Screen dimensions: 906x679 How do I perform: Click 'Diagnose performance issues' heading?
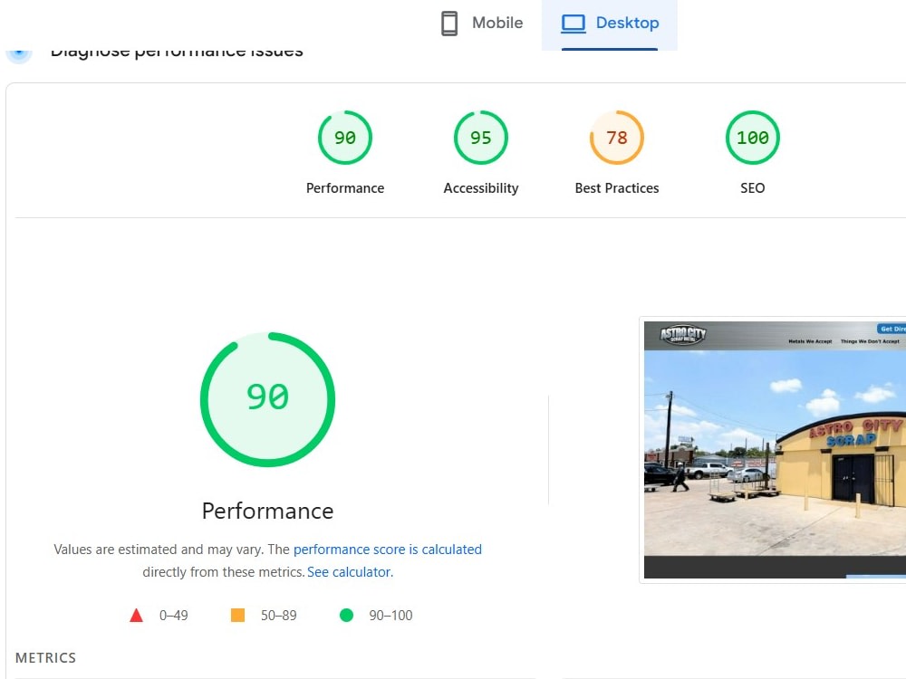click(177, 52)
